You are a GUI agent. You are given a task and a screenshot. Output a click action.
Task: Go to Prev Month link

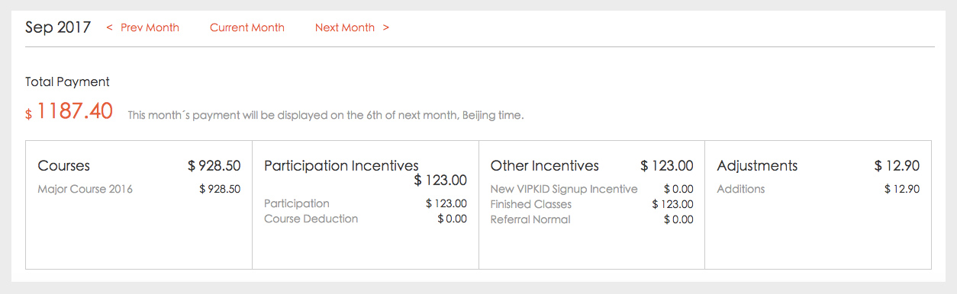[143, 27]
